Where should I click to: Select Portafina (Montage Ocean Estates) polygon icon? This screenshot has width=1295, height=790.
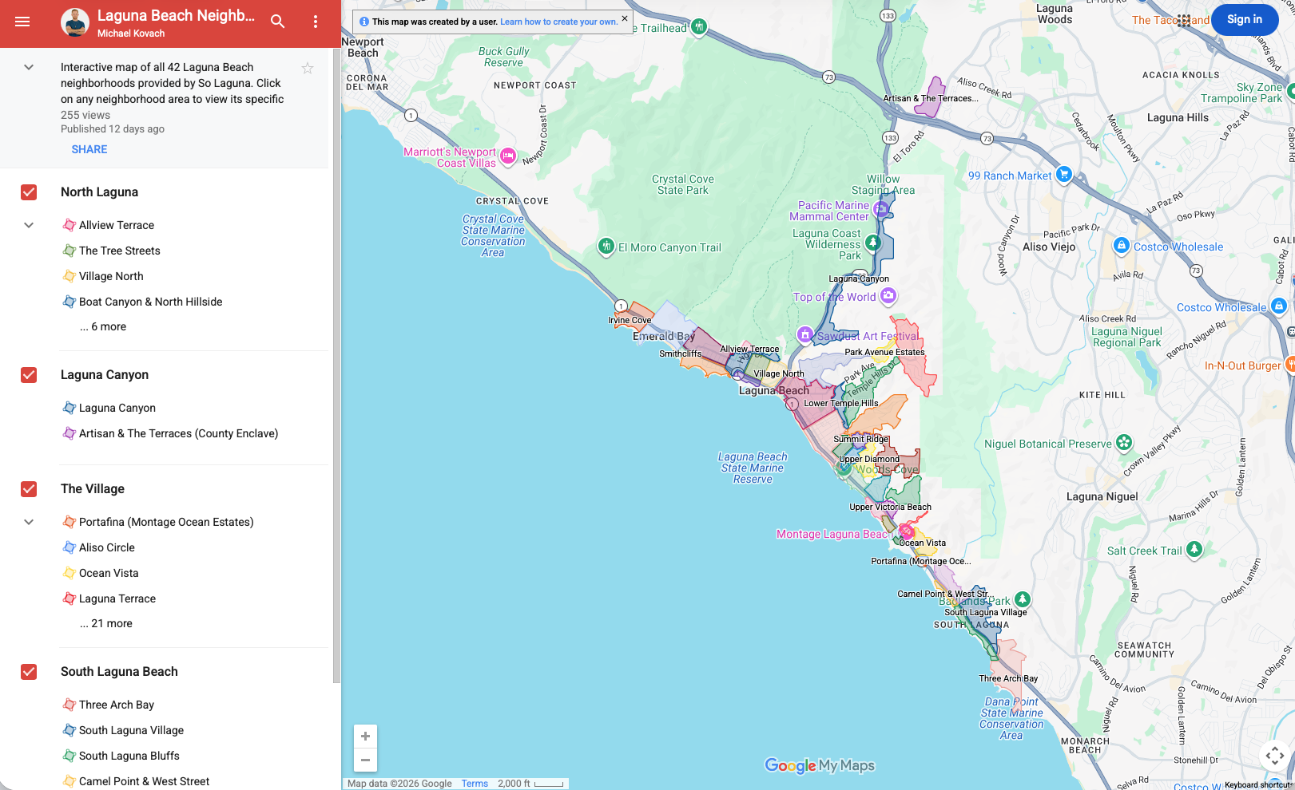click(x=70, y=522)
